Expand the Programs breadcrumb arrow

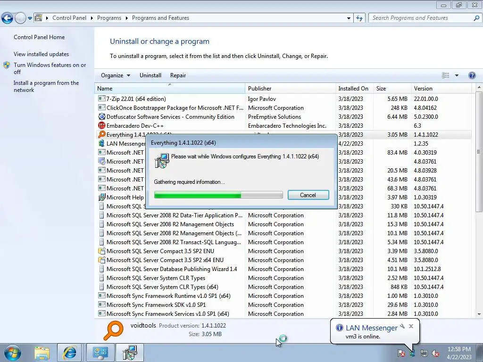pos(126,18)
